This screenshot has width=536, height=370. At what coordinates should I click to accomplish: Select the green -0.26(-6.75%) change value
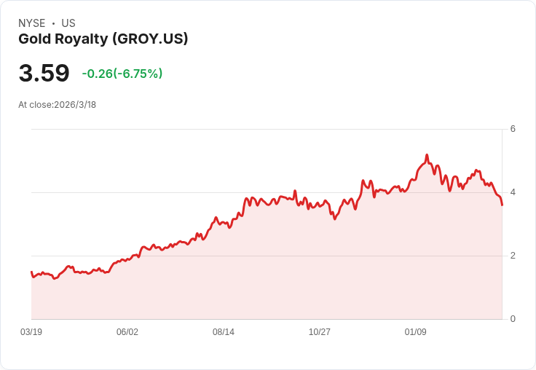point(122,74)
